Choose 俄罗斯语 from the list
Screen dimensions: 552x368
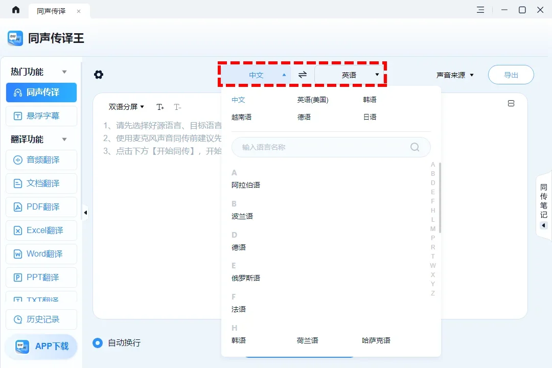coord(246,278)
